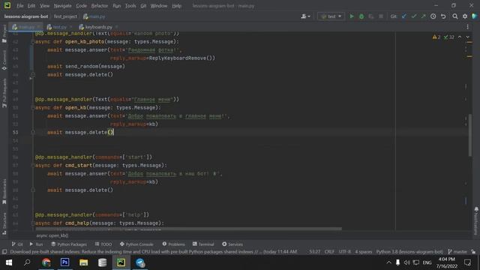Open the Navigate menu
The image size is (480, 270).
(x=62, y=6)
